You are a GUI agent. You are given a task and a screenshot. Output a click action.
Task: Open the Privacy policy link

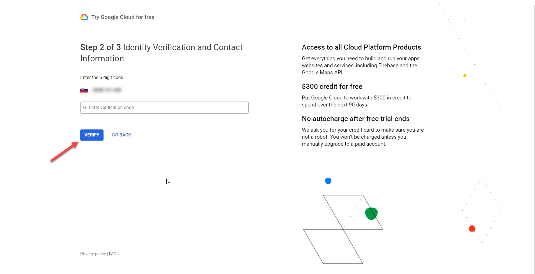pyautogui.click(x=93, y=254)
